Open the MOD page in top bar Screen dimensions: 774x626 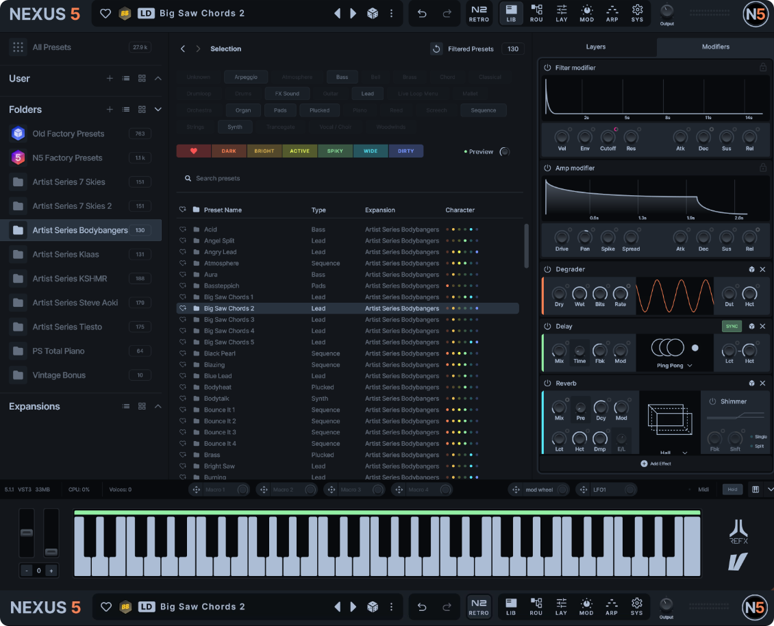586,13
